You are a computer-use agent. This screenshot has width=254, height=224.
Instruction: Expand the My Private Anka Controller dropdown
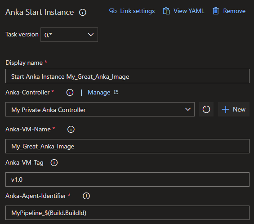point(100,109)
